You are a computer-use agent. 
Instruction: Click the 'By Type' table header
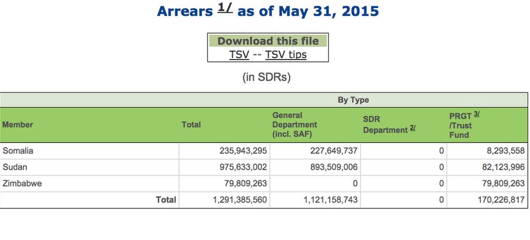tap(353, 100)
